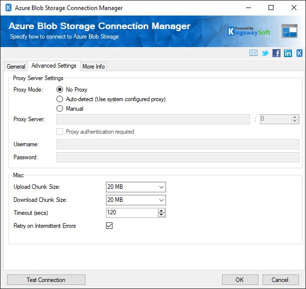The image size is (306, 289).
Task: Decrease the Timeout value with down arrow
Action: click(161, 215)
